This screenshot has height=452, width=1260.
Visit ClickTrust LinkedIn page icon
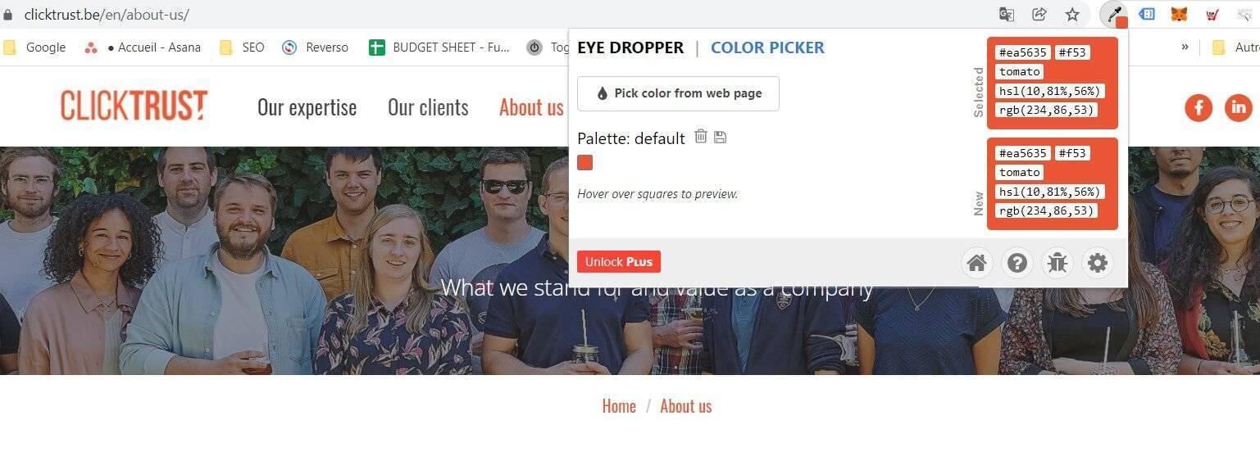[1239, 107]
